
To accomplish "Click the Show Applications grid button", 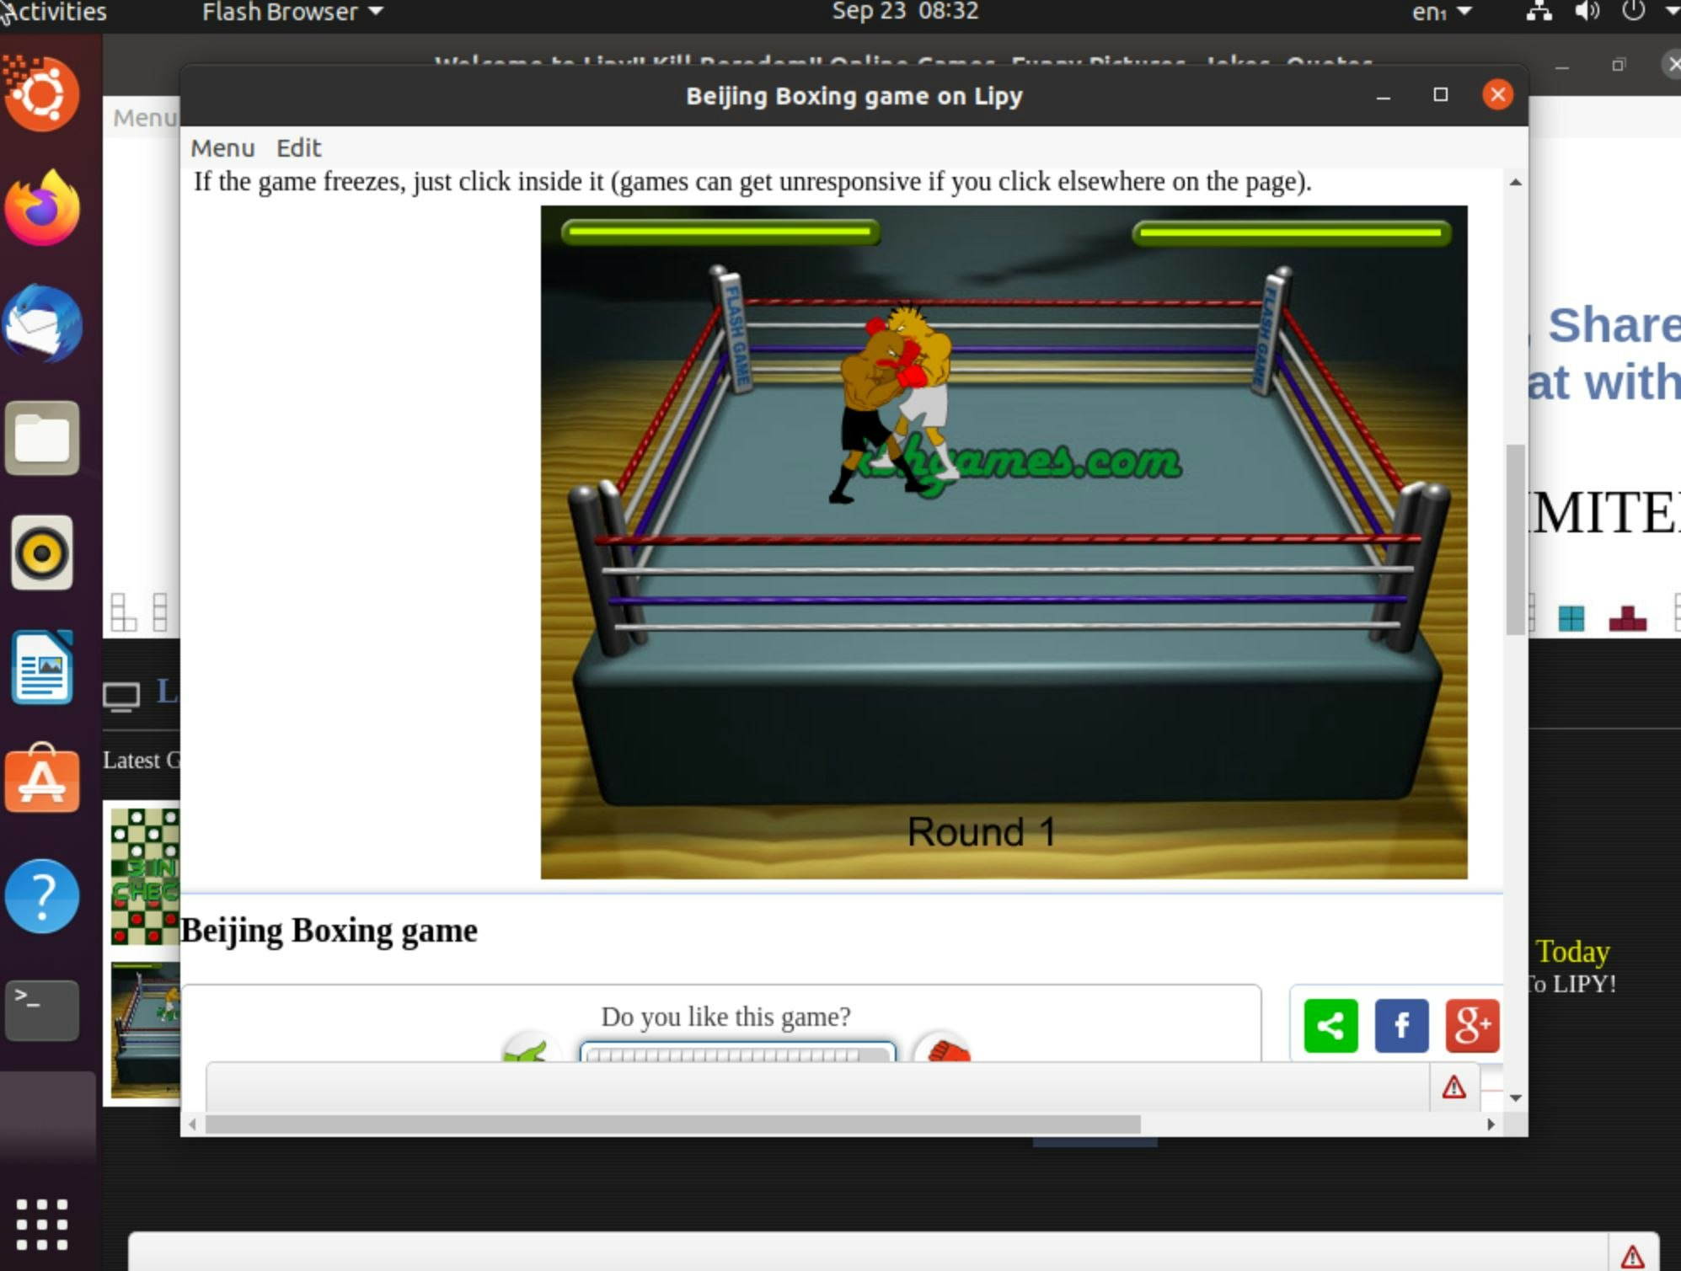I will (x=42, y=1223).
